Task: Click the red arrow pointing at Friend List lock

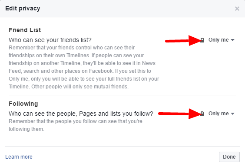Action: pos(183,41)
